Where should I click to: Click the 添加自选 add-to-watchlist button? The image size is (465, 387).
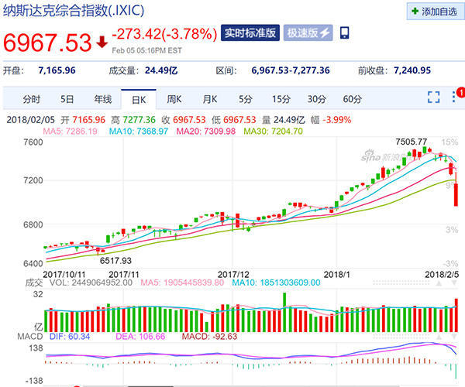pos(435,12)
